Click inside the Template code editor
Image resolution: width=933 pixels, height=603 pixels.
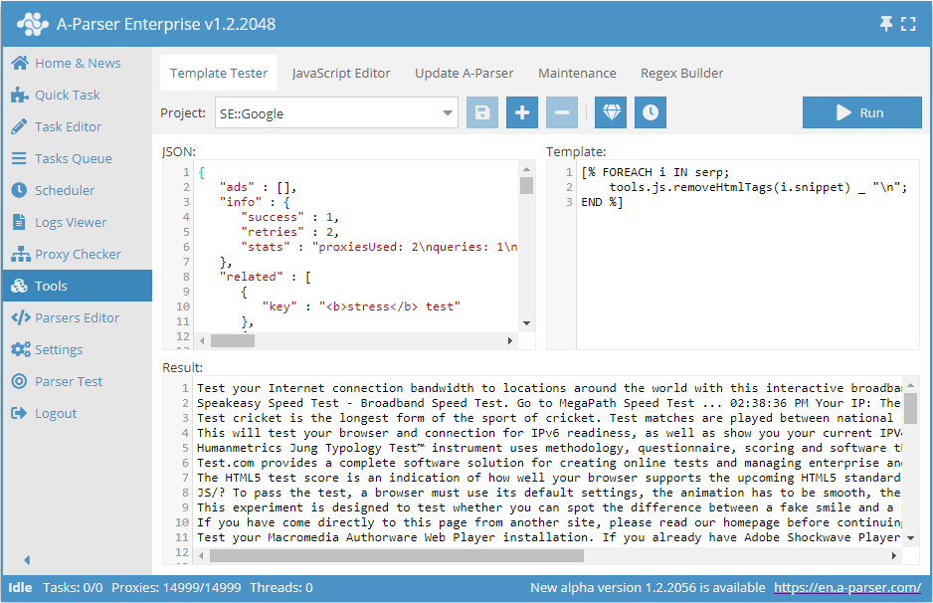click(736, 269)
